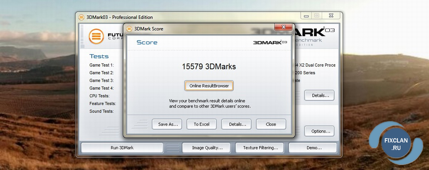Click the Score heading in dialog
Screen dimensions: 429x170
click(x=147, y=42)
